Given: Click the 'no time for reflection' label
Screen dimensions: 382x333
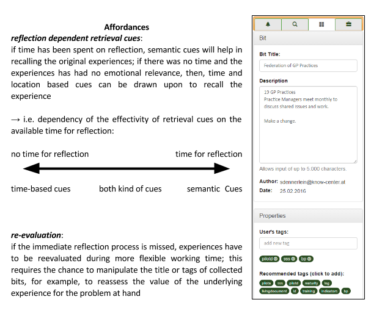Looking at the screenshot, I should coord(50,154).
